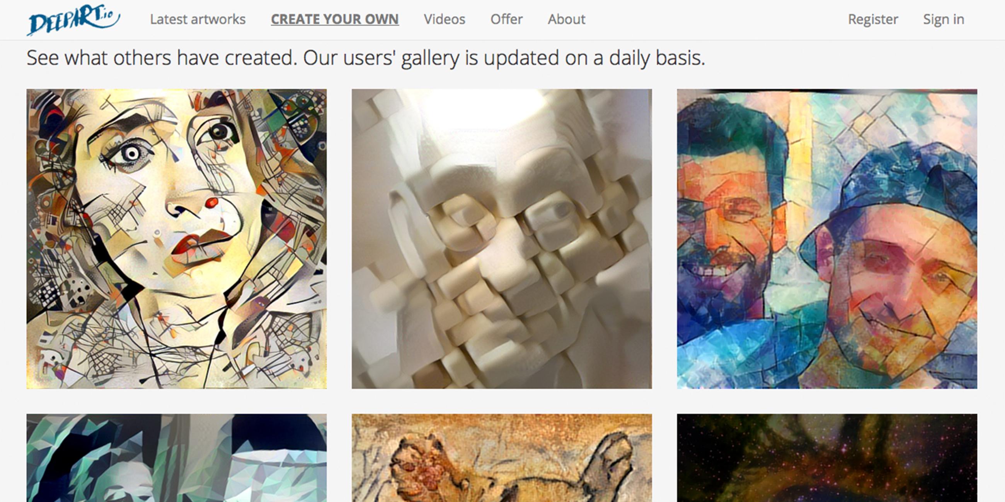Open the cave-painting style animal artwork
1005x502 pixels.
click(x=502, y=458)
